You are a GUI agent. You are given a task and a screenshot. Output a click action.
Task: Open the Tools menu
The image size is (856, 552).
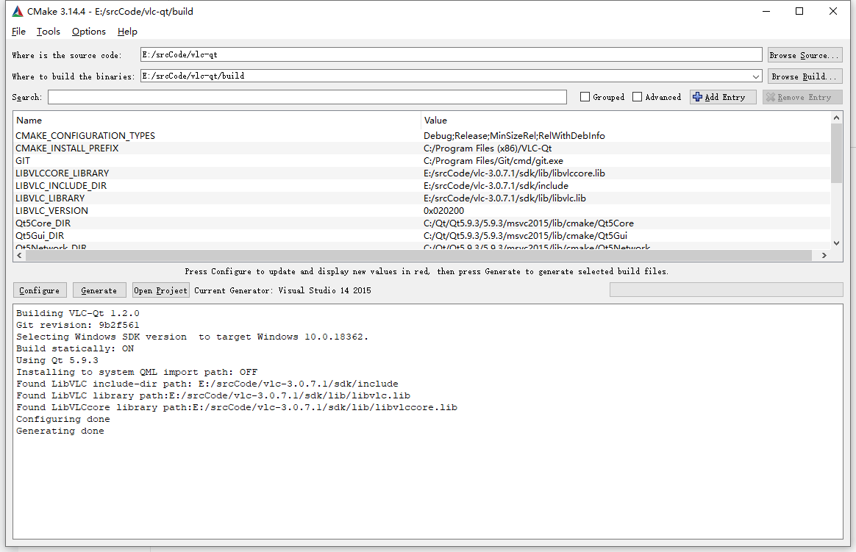pos(48,32)
